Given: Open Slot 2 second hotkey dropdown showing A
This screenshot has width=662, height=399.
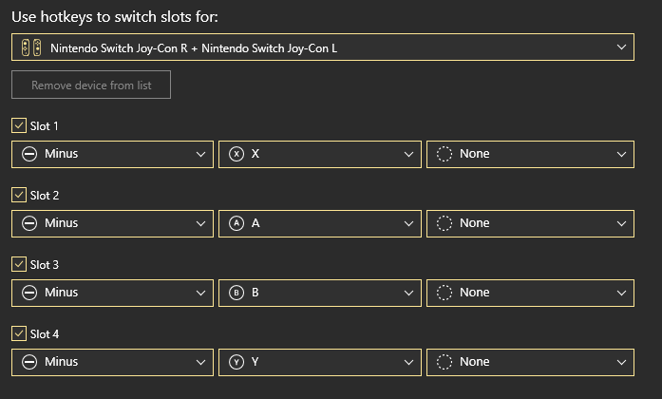Looking at the screenshot, I should pos(320,223).
